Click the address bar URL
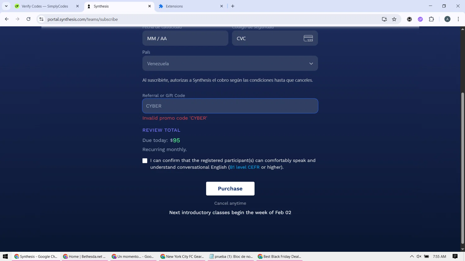The height and width of the screenshot is (261, 465). click(82, 19)
